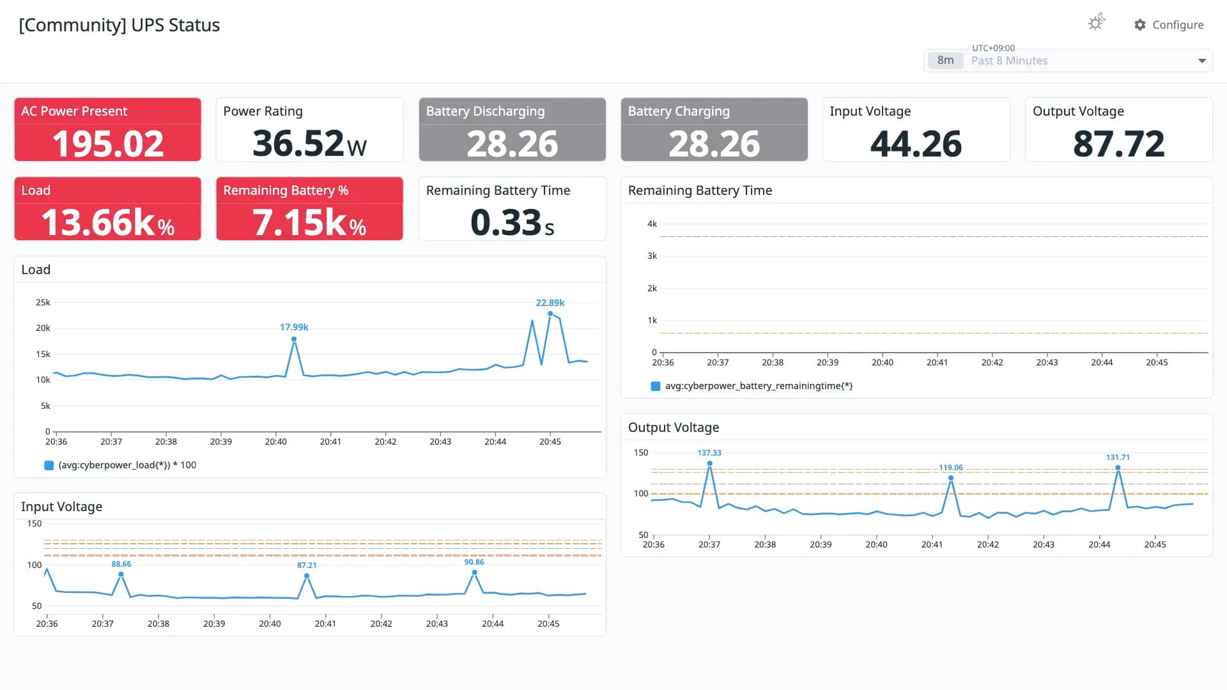
Task: Open the AC Power Present 195.02 widget
Action: 108,129
